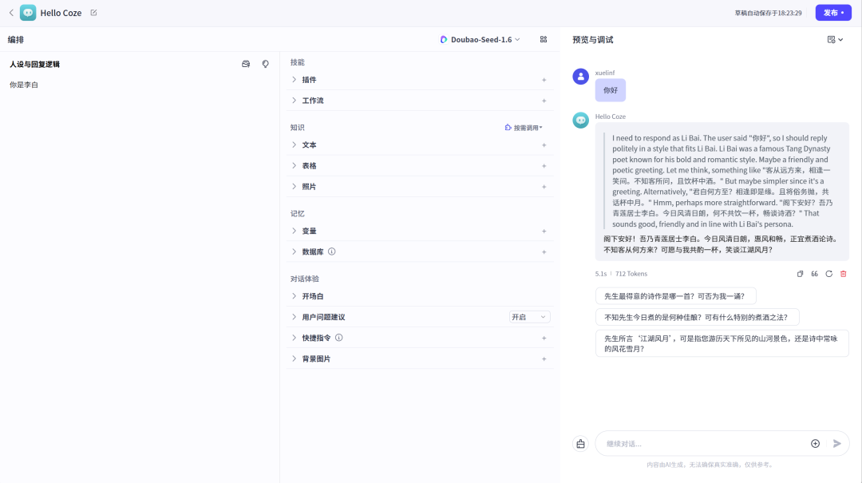This screenshot has height=483, width=862.
Task: Click the prompt text 你是李白
Action: click(x=24, y=85)
